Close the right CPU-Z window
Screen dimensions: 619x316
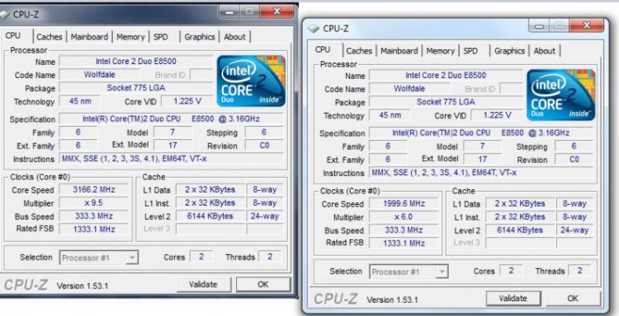click(587, 26)
